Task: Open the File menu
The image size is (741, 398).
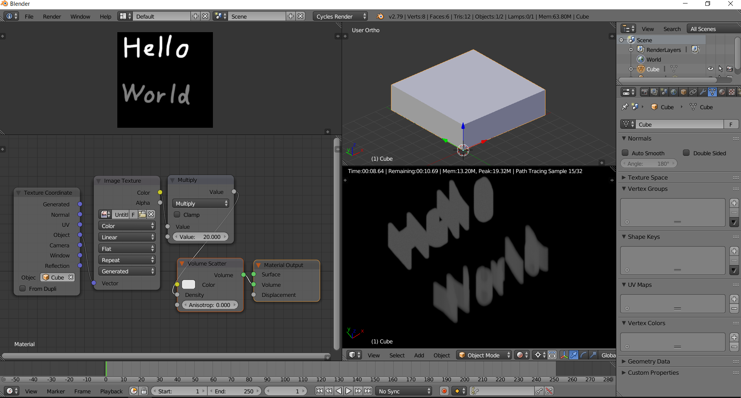Action: 29,16
